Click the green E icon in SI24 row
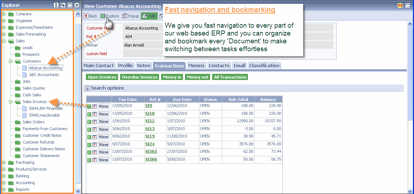The height and width of the screenshot is (194, 414). click(x=89, y=145)
